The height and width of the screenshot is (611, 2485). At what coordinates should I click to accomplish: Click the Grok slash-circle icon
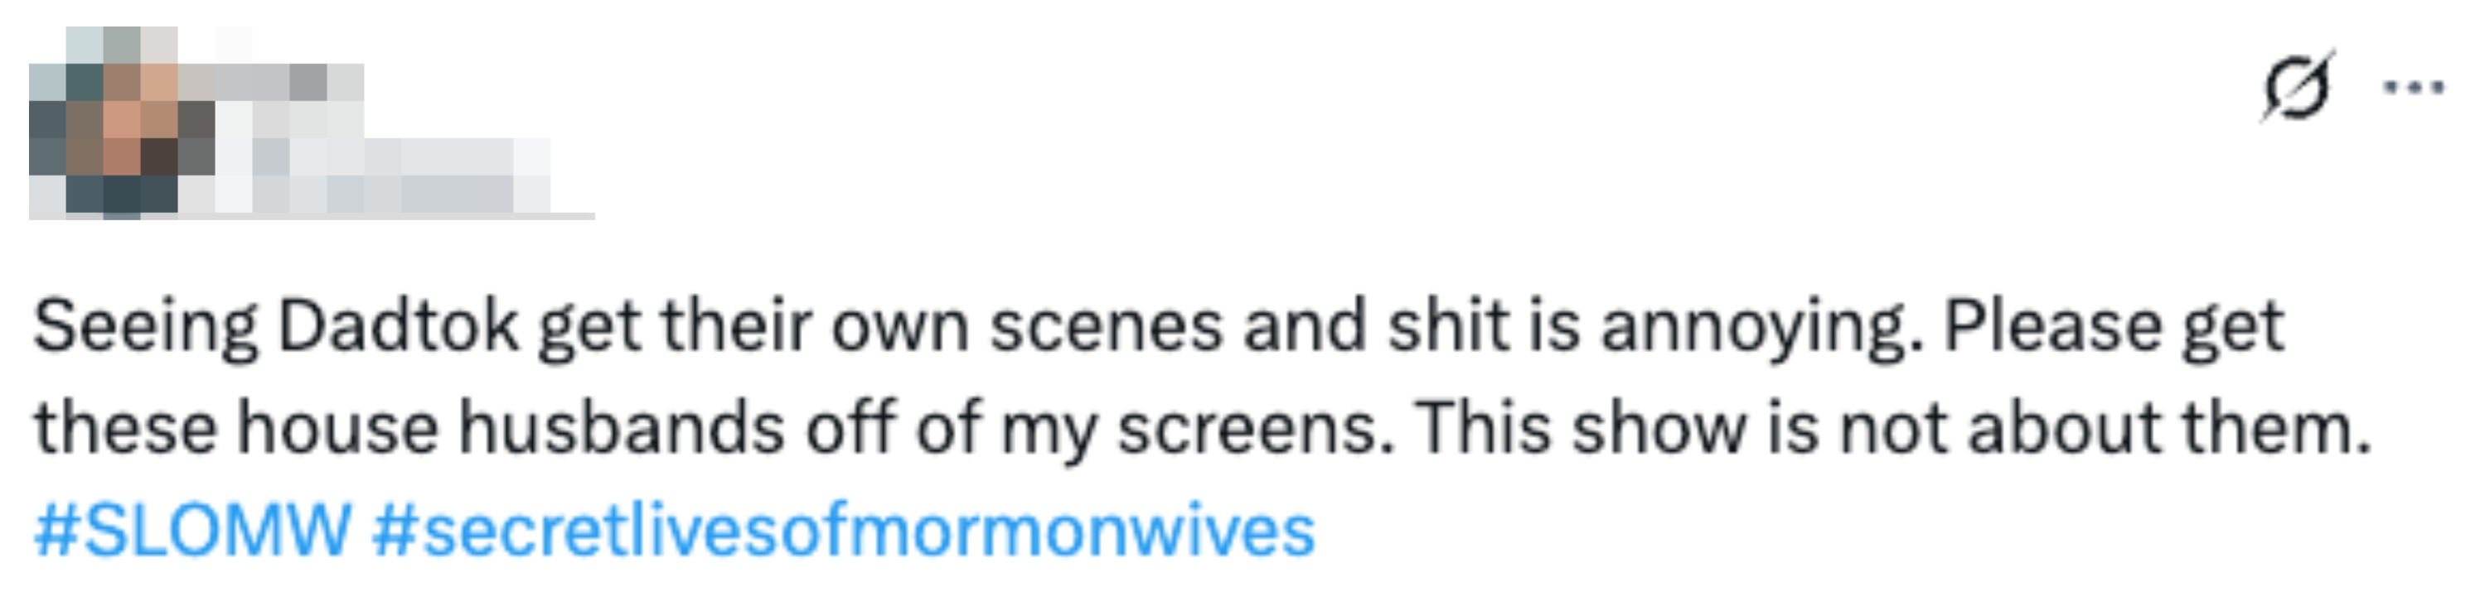click(x=2296, y=89)
